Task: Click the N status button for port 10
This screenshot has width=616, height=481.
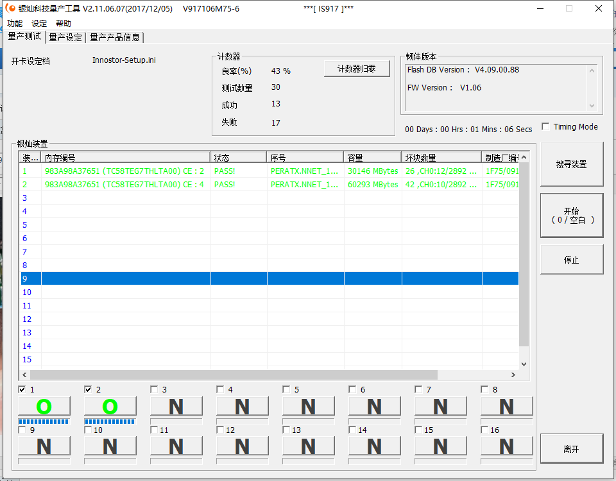Action: (110, 446)
